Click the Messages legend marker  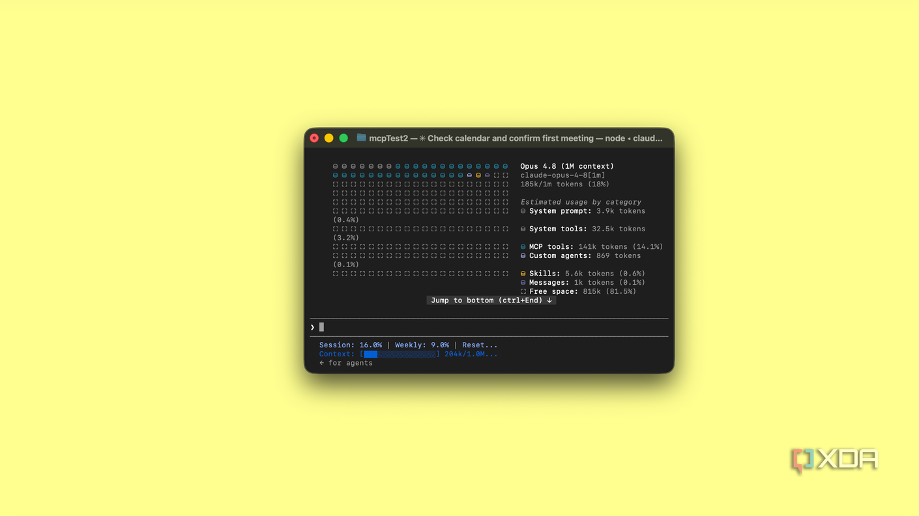[523, 283]
